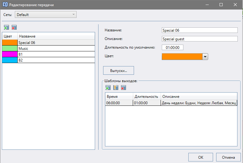The image size is (243, 163).
Task: Add a new output template
Action: 108,88
